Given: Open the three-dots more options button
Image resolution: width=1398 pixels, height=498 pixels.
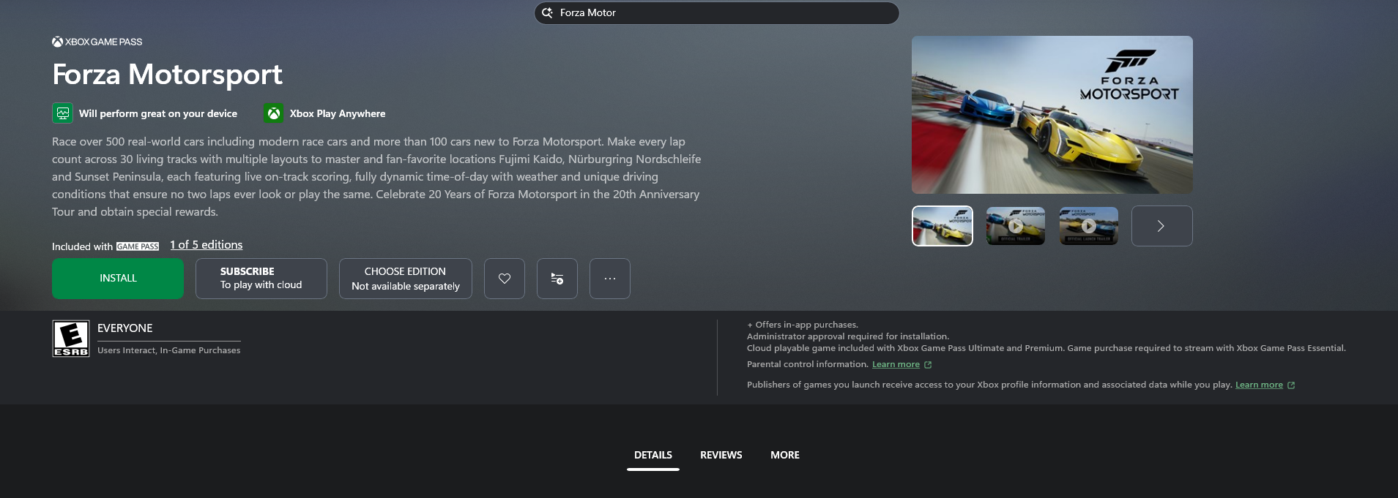Looking at the screenshot, I should click(609, 279).
